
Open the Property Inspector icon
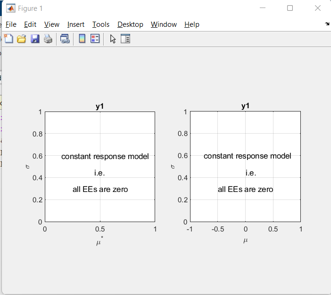pyautogui.click(x=125, y=39)
